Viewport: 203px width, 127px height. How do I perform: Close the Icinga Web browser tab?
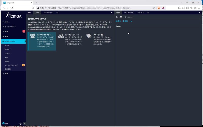click(x=31, y=3)
